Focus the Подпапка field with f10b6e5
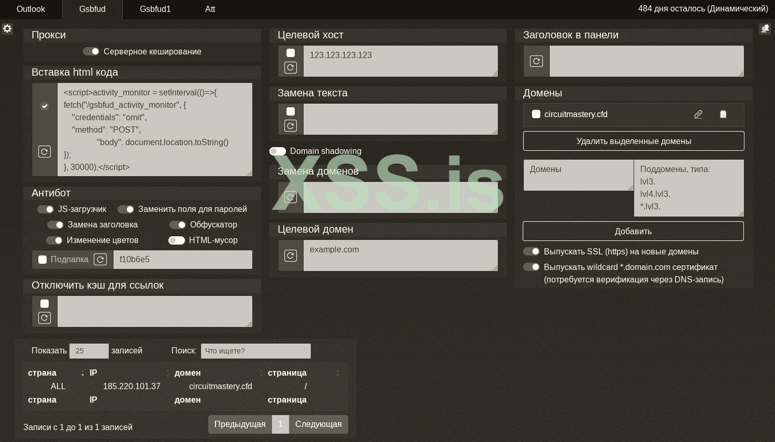 [183, 260]
